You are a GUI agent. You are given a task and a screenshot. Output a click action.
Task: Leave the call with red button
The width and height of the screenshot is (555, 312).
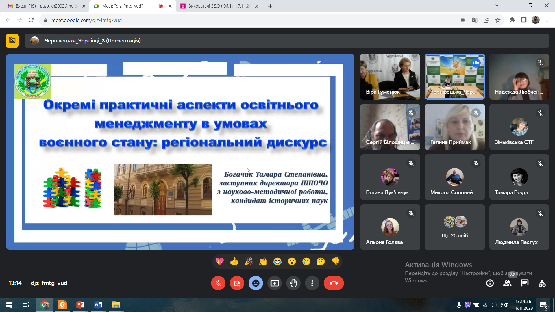334,283
